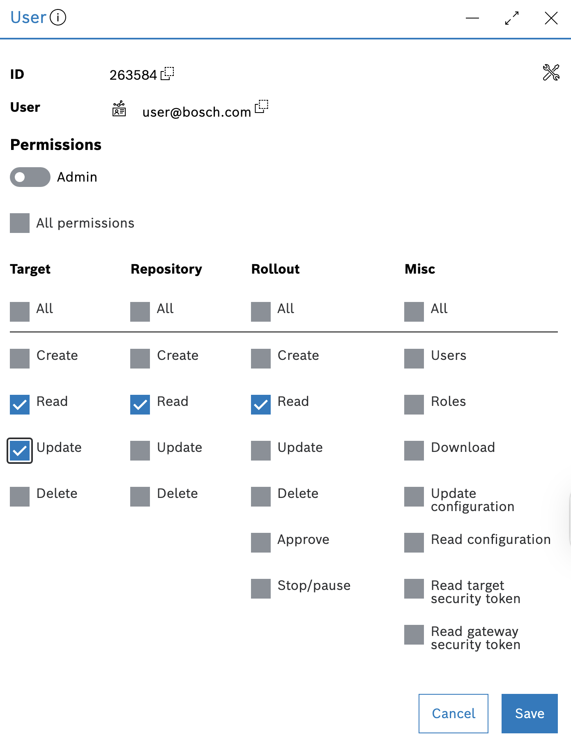Check the All permissions checkbox
571x751 pixels.
pos(20,223)
